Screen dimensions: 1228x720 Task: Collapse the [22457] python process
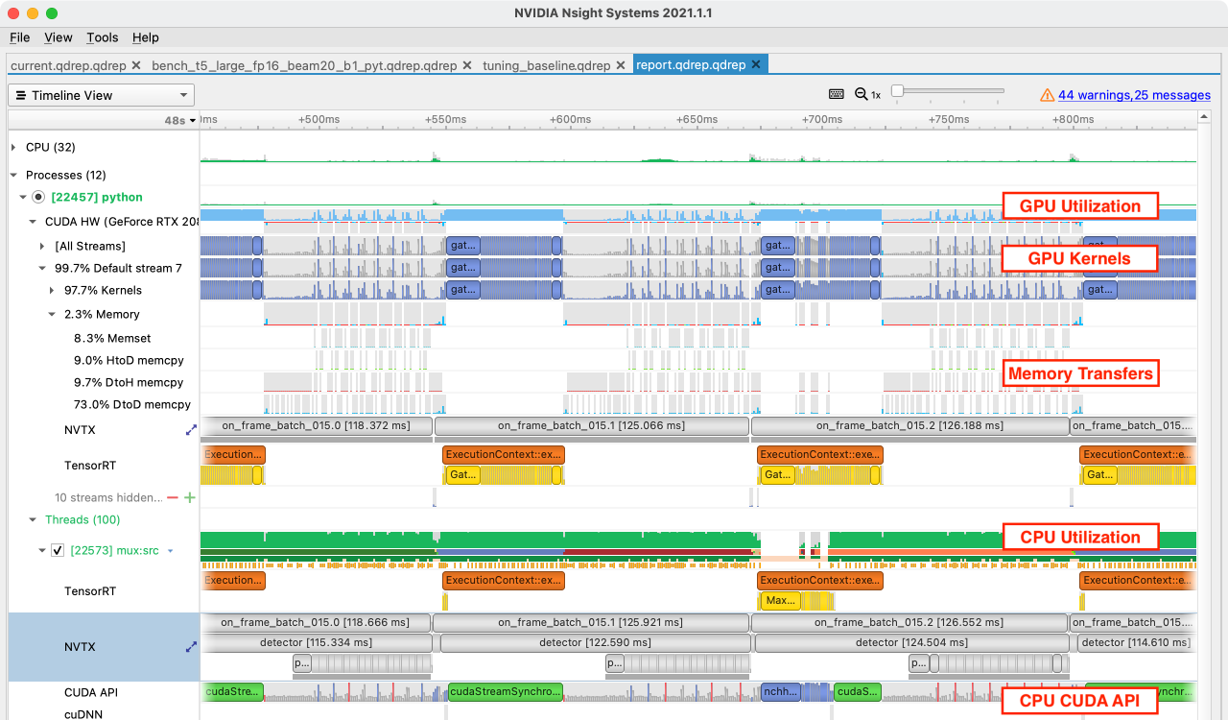(x=23, y=197)
